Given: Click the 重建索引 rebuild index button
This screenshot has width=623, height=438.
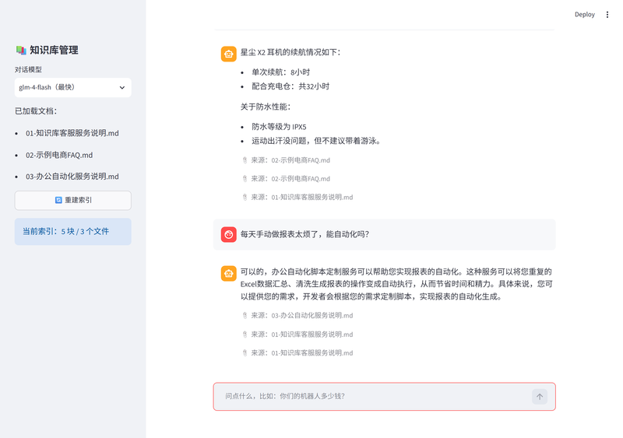Looking at the screenshot, I should point(72,200).
